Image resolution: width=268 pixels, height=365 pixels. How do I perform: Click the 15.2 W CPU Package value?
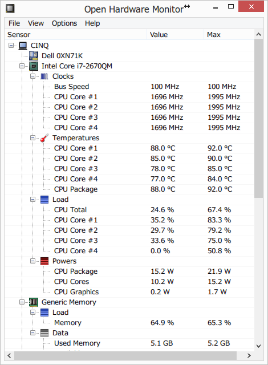[162, 271]
